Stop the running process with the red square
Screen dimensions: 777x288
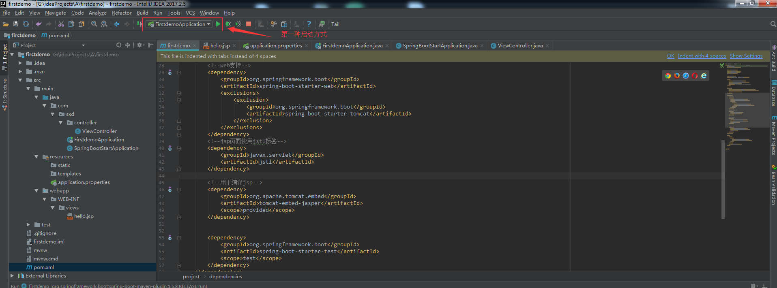point(249,24)
